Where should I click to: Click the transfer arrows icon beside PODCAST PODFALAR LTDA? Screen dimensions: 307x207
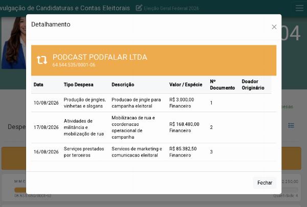click(x=42, y=60)
